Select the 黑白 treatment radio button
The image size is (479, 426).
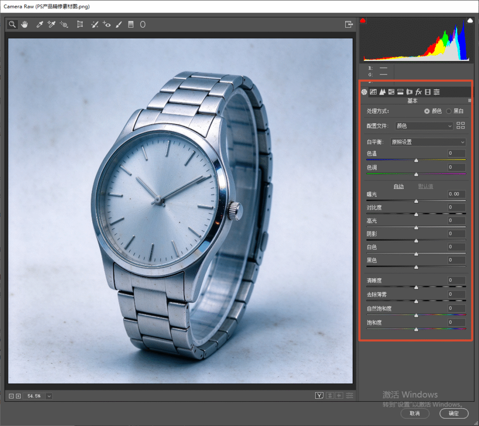449,111
